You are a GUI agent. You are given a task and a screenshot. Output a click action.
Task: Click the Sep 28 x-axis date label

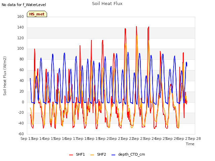(195, 139)
